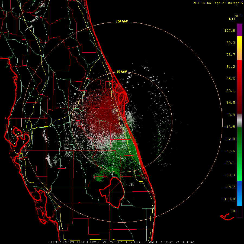
Task: Click the Super-Resolution Base Velocity caption
Action: click(122, 242)
